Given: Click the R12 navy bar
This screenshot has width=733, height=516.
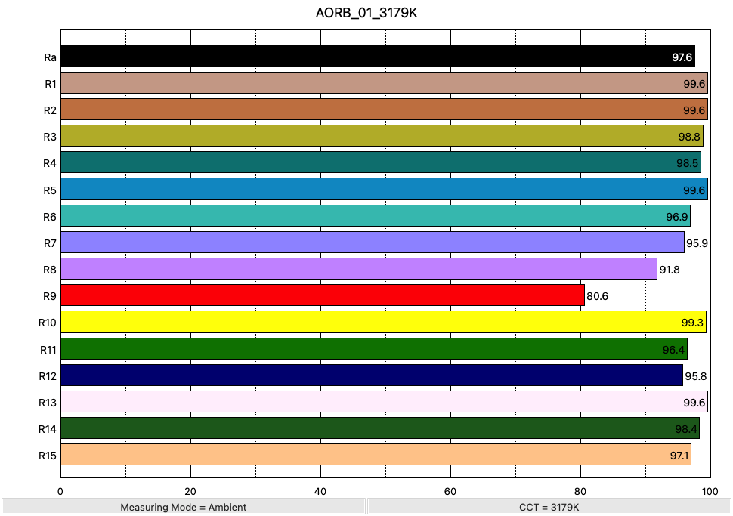Looking at the screenshot, I should (372, 375).
